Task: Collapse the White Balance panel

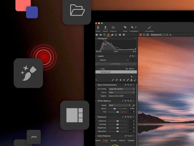Action: click(x=96, y=101)
